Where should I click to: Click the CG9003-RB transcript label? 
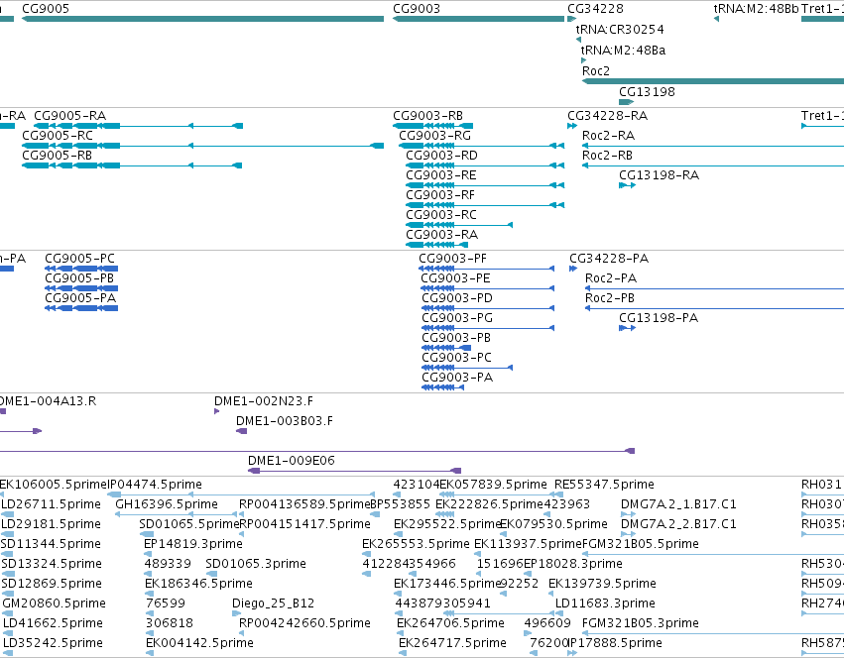click(427, 116)
